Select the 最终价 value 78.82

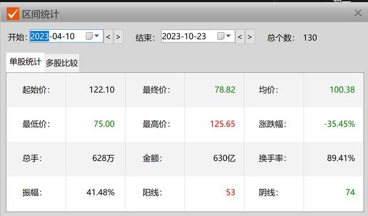click(x=225, y=90)
